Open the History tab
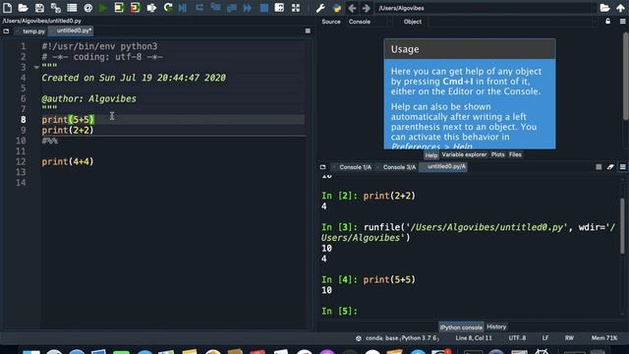Image resolution: width=629 pixels, height=354 pixels. 496,326
